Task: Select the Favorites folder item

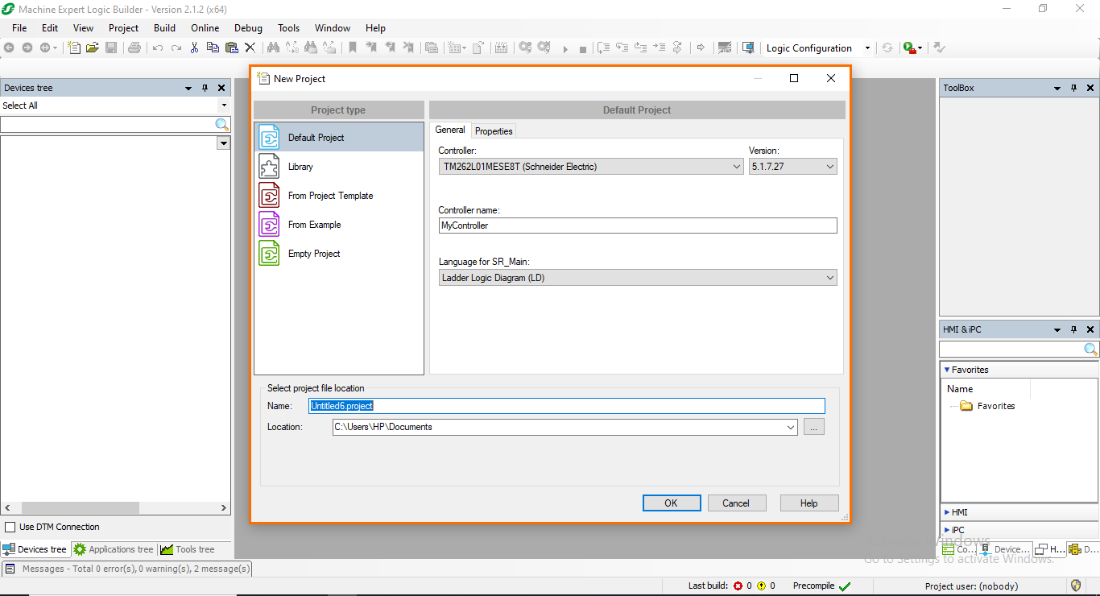Action: 987,407
